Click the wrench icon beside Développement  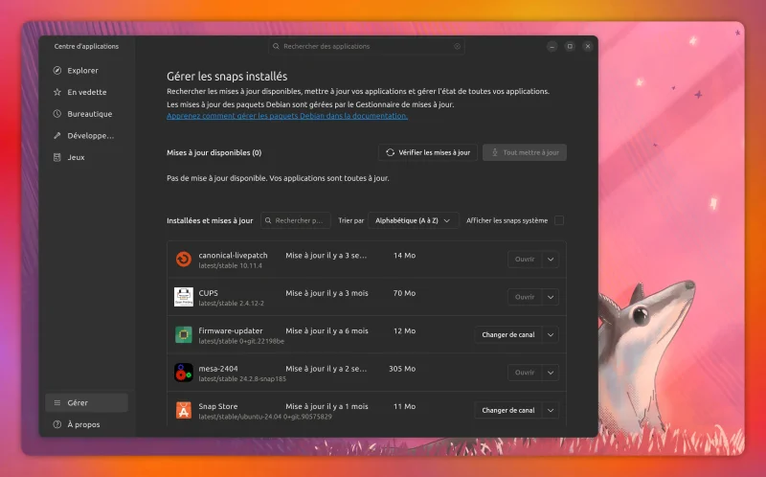57,135
